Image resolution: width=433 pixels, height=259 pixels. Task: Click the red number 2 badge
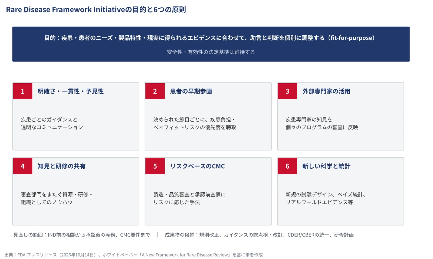155,91
